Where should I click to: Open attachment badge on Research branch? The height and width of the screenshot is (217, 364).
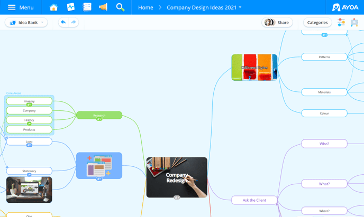pyautogui.click(x=99, y=119)
